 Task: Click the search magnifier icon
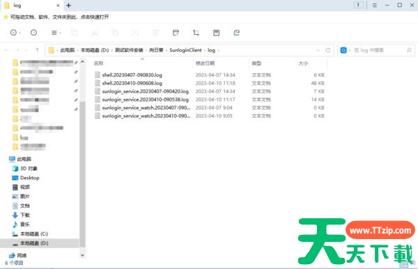pyautogui.click(x=409, y=50)
